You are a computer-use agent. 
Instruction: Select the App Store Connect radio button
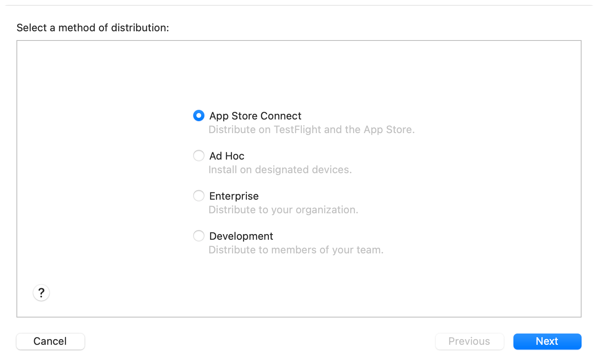[199, 115]
